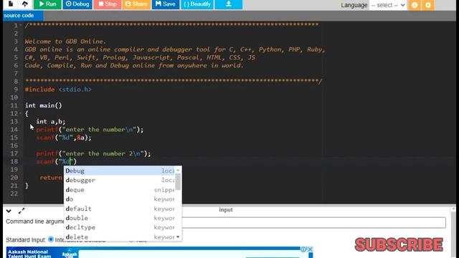
Task: Click the line 13 'int a,b;' declaration
Action: point(51,121)
